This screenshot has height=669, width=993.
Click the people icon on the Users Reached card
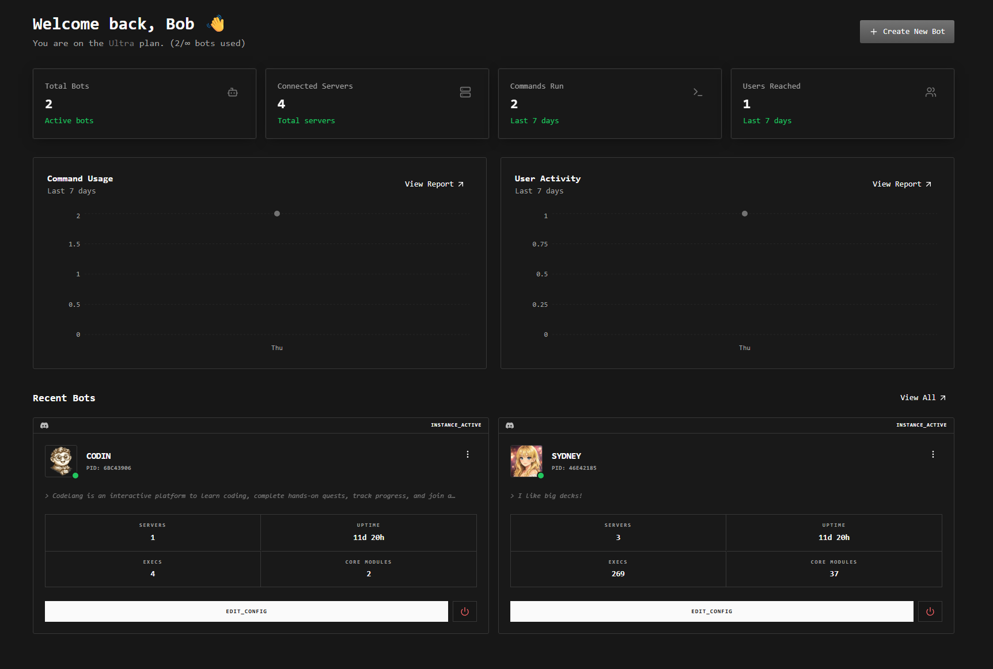931,92
